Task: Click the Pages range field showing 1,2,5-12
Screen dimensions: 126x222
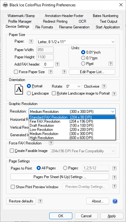Action: tap(96, 168)
